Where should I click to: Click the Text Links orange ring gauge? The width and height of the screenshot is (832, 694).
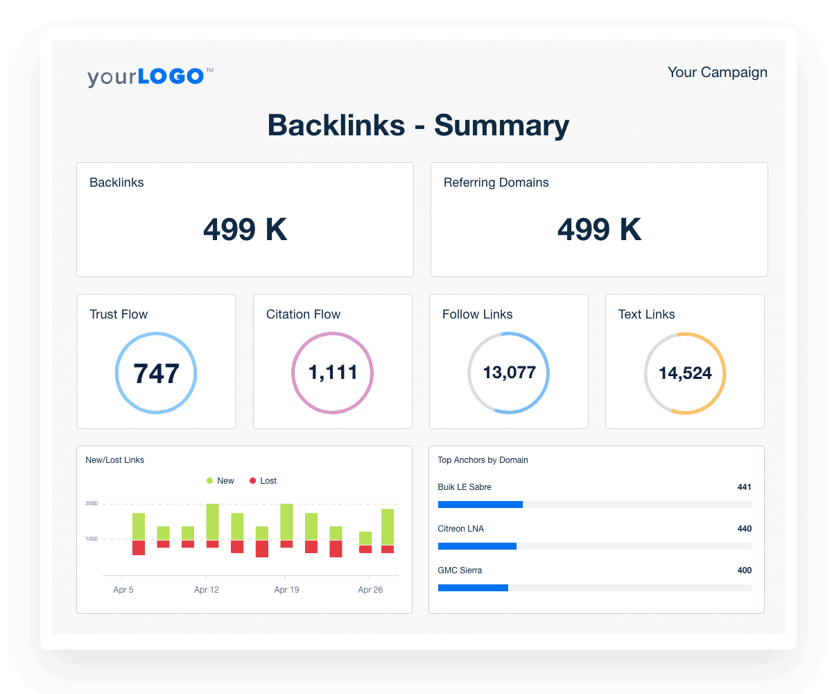point(684,373)
